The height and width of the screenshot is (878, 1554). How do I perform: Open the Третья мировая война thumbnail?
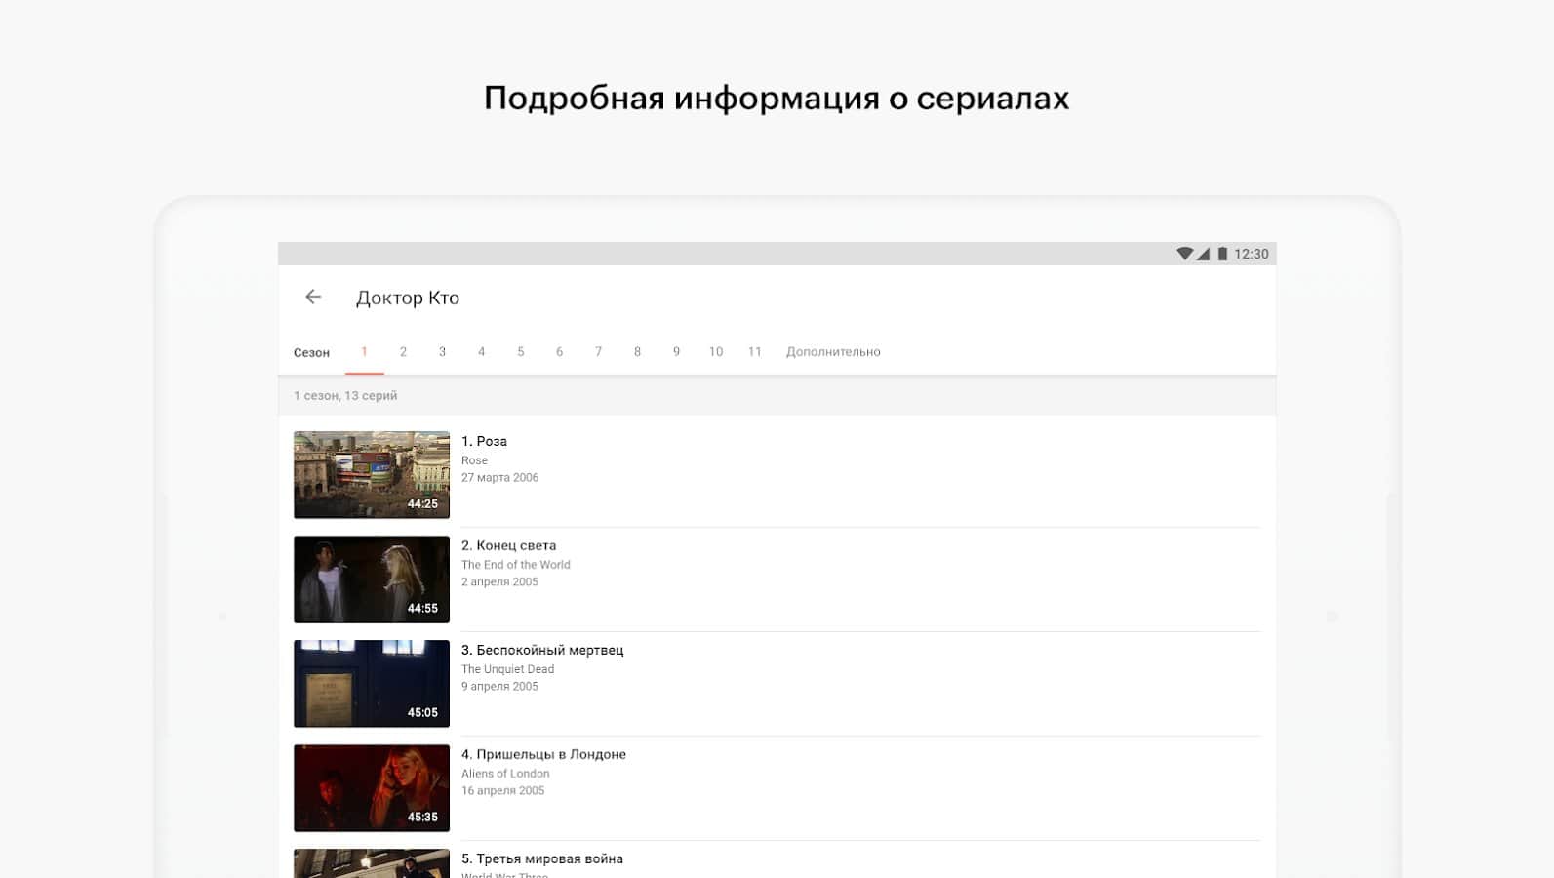click(372, 863)
